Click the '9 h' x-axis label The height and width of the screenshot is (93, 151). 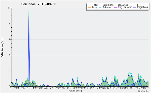tap(63, 88)
